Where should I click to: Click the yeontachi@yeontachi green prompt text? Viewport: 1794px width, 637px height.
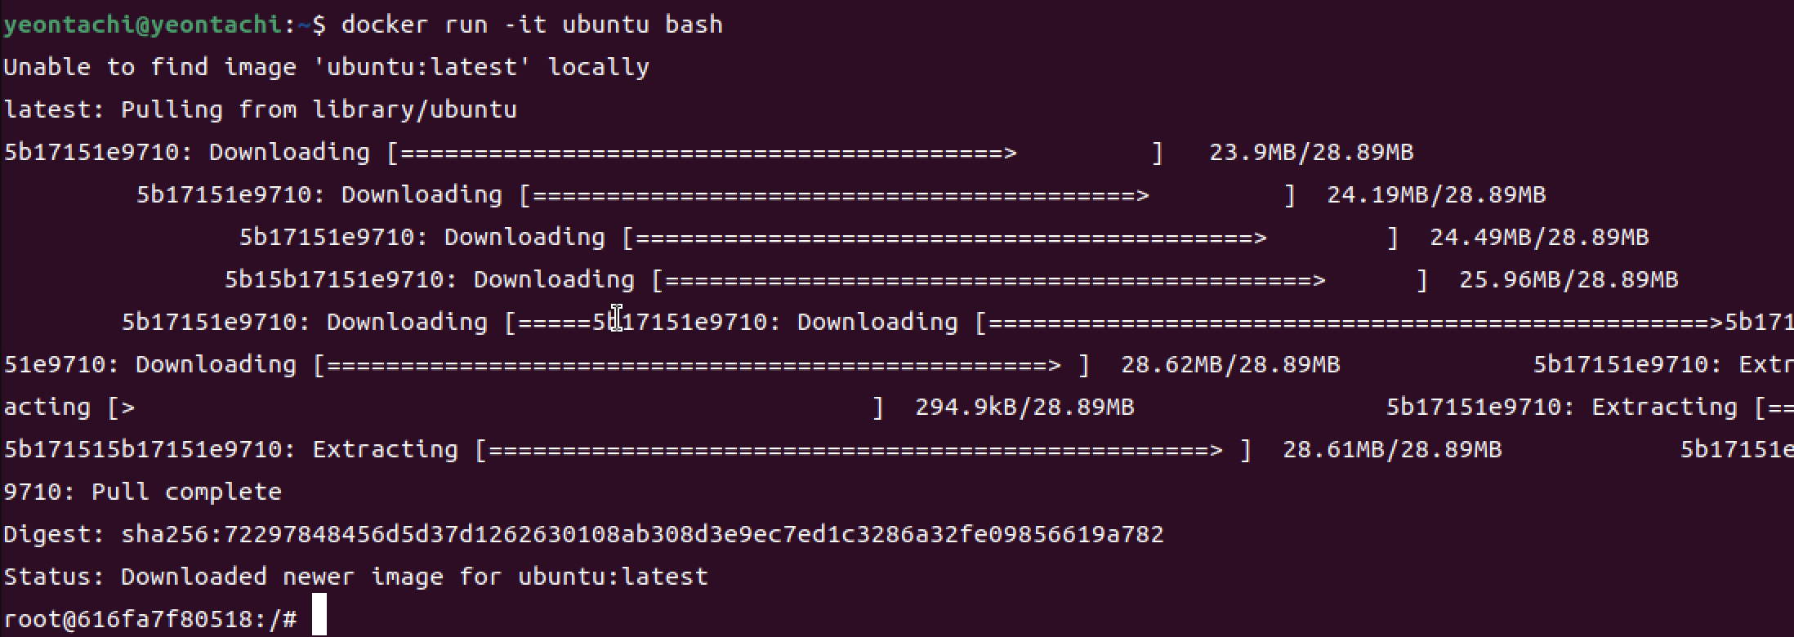click(x=142, y=24)
